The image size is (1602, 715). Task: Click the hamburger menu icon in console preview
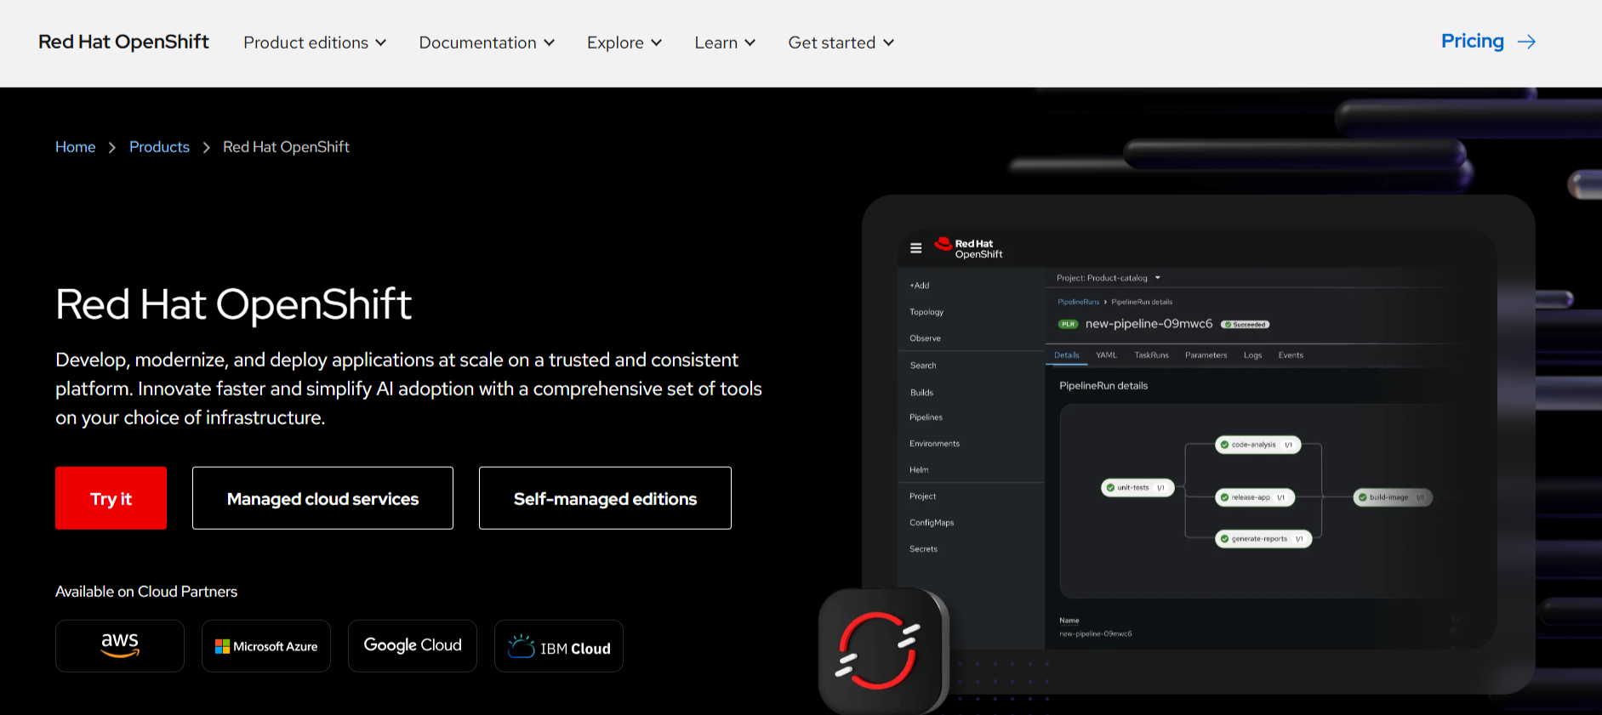(916, 248)
